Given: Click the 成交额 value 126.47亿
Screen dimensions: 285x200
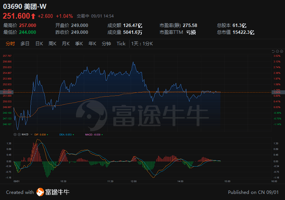Looking at the screenshot, I should (x=133, y=25).
